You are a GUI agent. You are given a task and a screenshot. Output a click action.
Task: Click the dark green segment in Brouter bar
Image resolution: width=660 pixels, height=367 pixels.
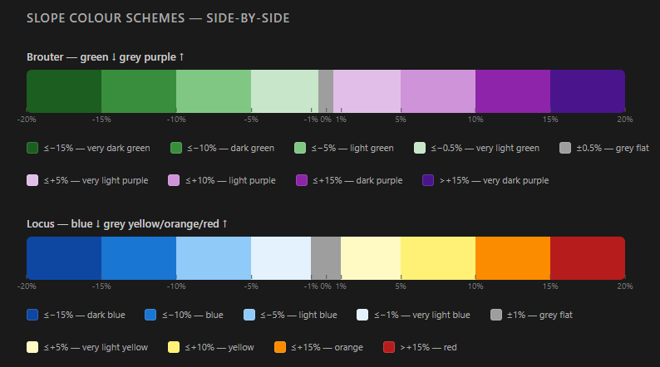point(139,91)
